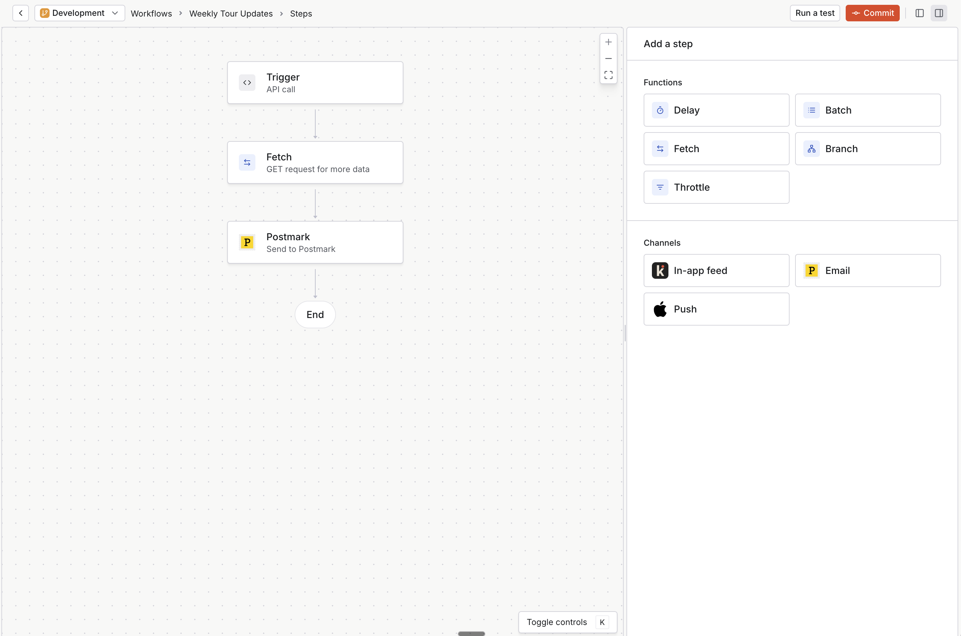The width and height of the screenshot is (961, 636).
Task: Zoom in on the workflow canvas
Action: click(x=609, y=42)
